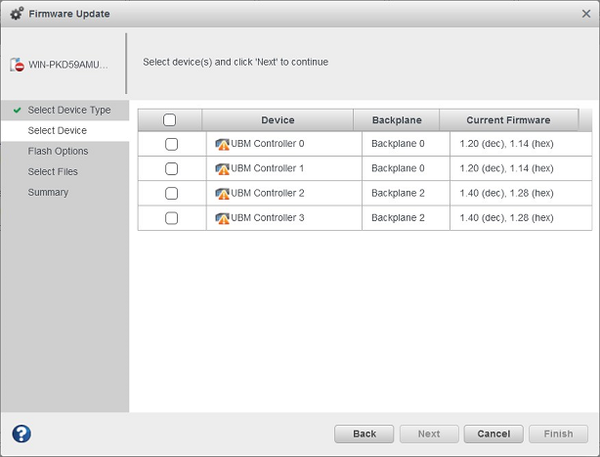Screen dimensions: 600x457
Task: Cancel the firmware update wizard
Action: point(493,434)
